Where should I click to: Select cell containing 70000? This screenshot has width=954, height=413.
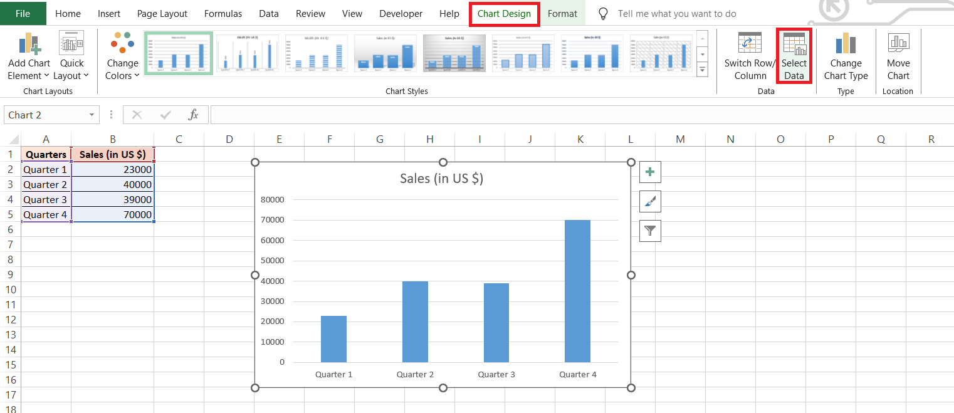click(x=113, y=214)
